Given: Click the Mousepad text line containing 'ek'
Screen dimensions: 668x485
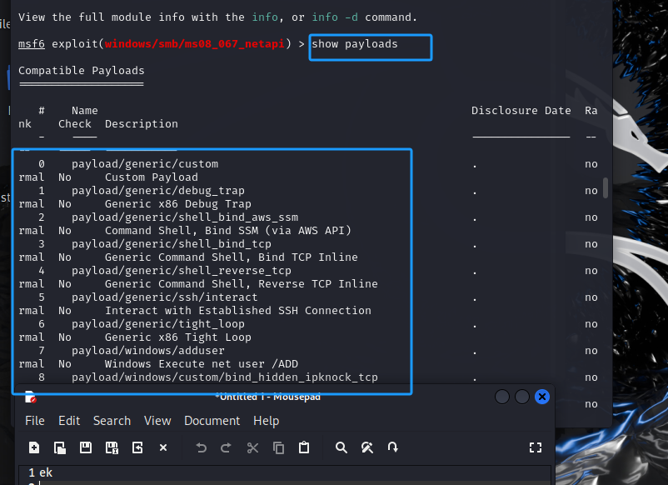Looking at the screenshot, I should [x=285, y=472].
